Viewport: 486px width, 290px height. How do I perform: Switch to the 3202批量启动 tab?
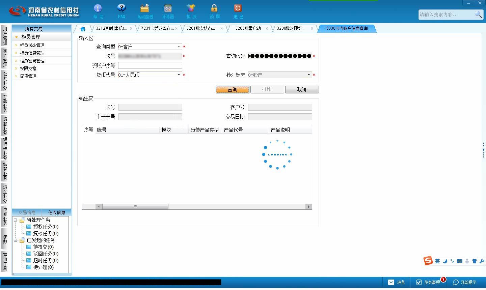(248, 29)
